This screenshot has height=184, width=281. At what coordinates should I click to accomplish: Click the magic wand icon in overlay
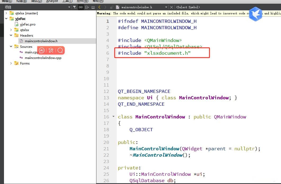pyautogui.click(x=51, y=50)
